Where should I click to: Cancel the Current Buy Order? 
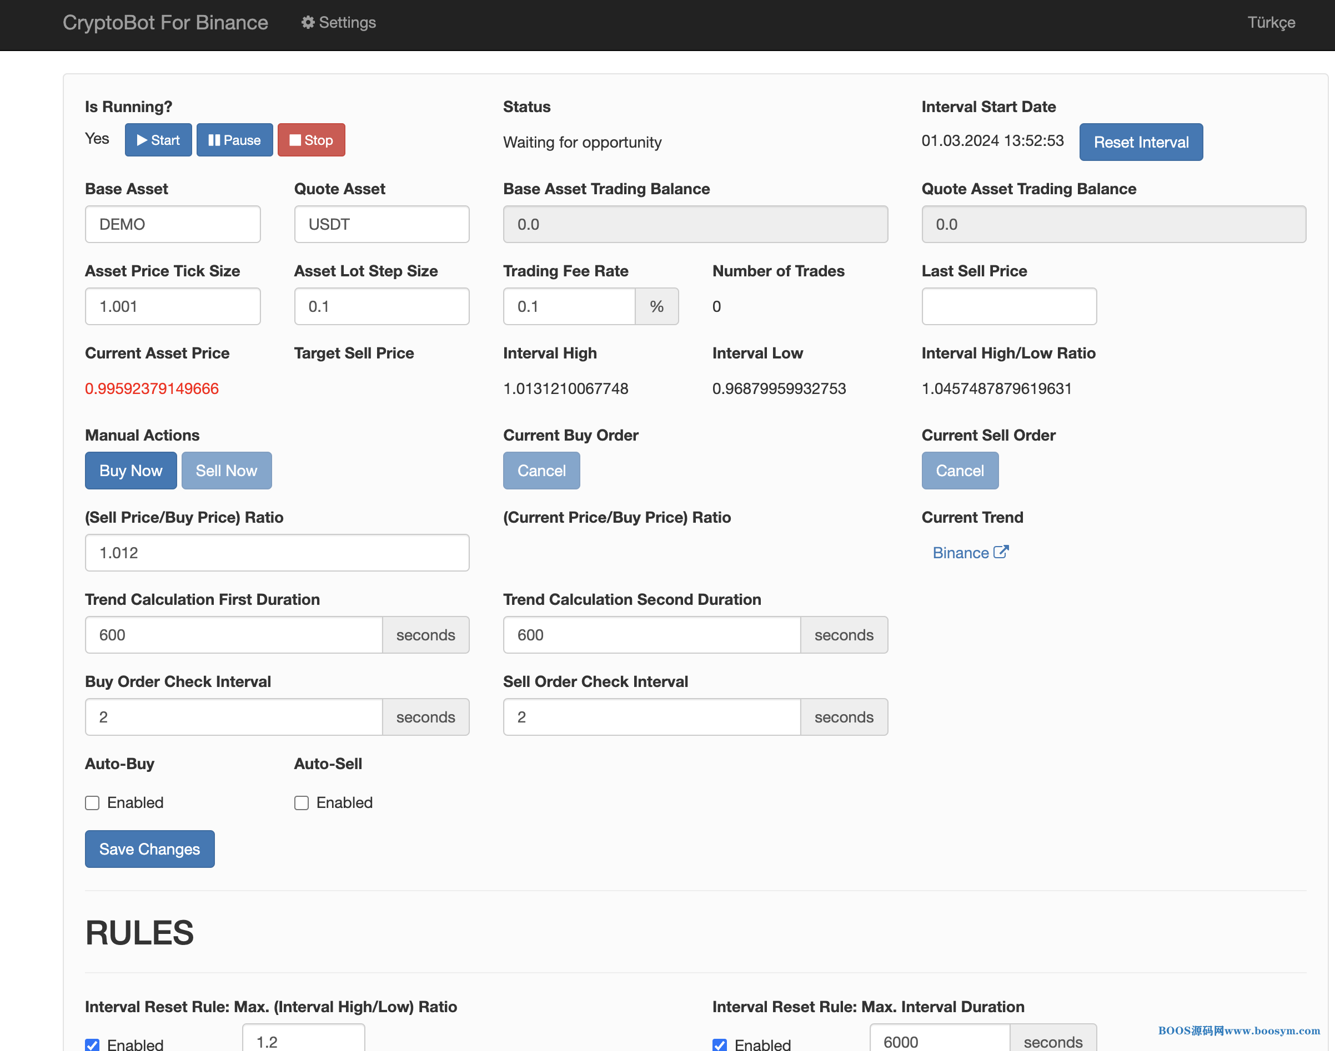point(541,470)
